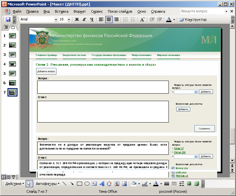The height and width of the screenshot is (196, 236).
Task: Open the Arial font name dropdown
Action: coord(56,20)
